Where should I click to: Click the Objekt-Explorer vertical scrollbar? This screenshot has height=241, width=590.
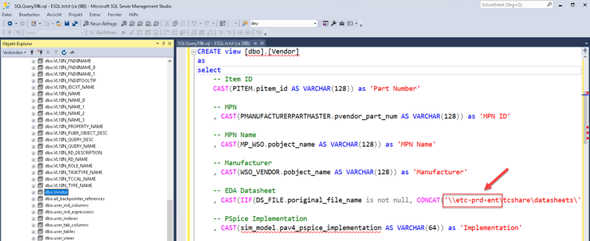[x=170, y=149]
